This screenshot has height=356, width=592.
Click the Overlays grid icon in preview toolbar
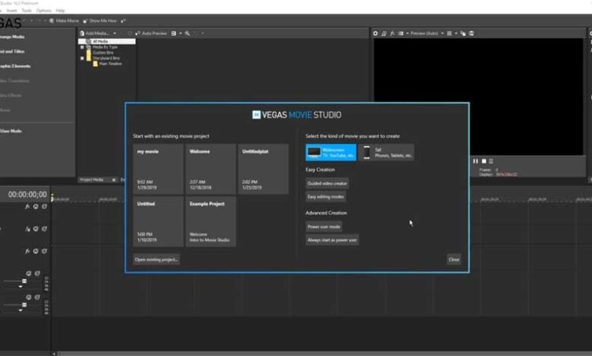tap(449, 33)
